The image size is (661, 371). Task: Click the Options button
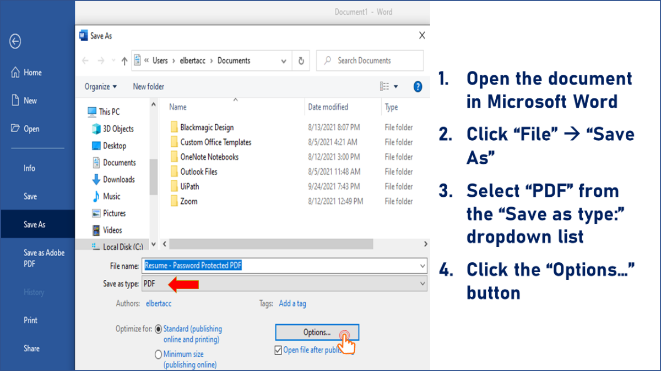[317, 332]
